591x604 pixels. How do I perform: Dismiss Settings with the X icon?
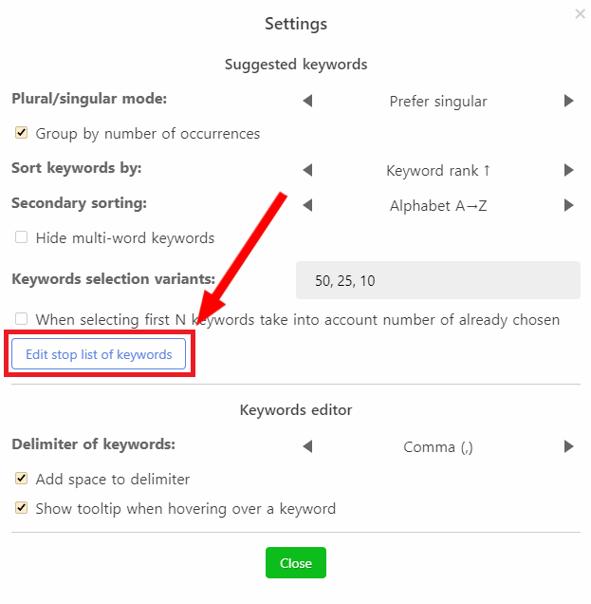(581, 14)
